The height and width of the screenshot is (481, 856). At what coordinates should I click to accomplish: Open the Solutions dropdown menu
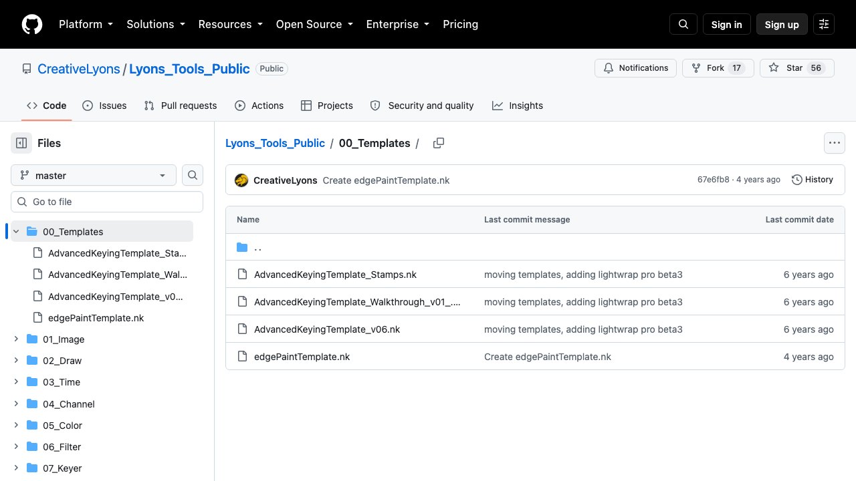tap(155, 24)
